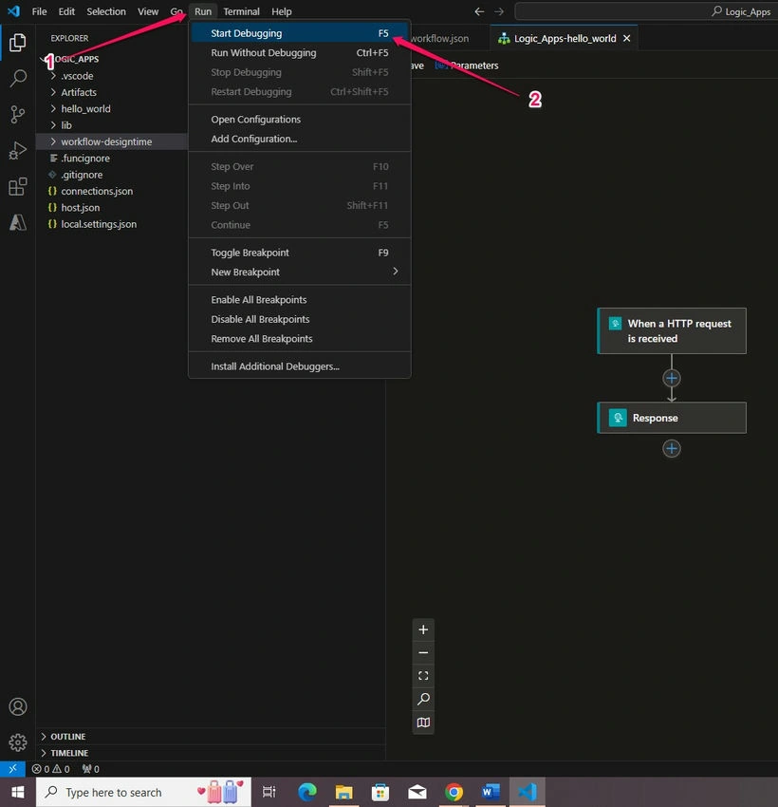
Task: Select Open Configurations menu entry
Action: [299, 120]
